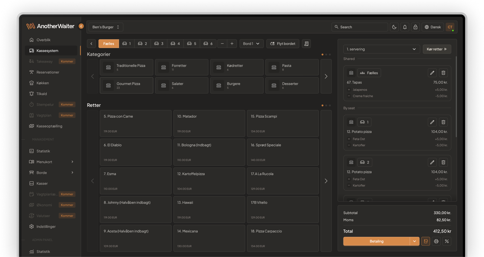
Task: Show next Retter page arrow
Action: 326,181
